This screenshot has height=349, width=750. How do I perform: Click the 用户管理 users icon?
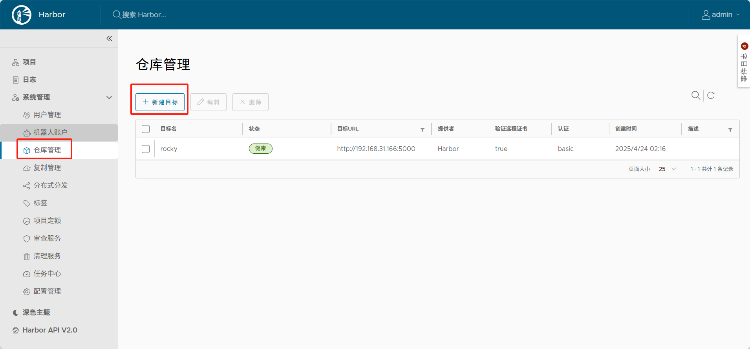pos(27,115)
